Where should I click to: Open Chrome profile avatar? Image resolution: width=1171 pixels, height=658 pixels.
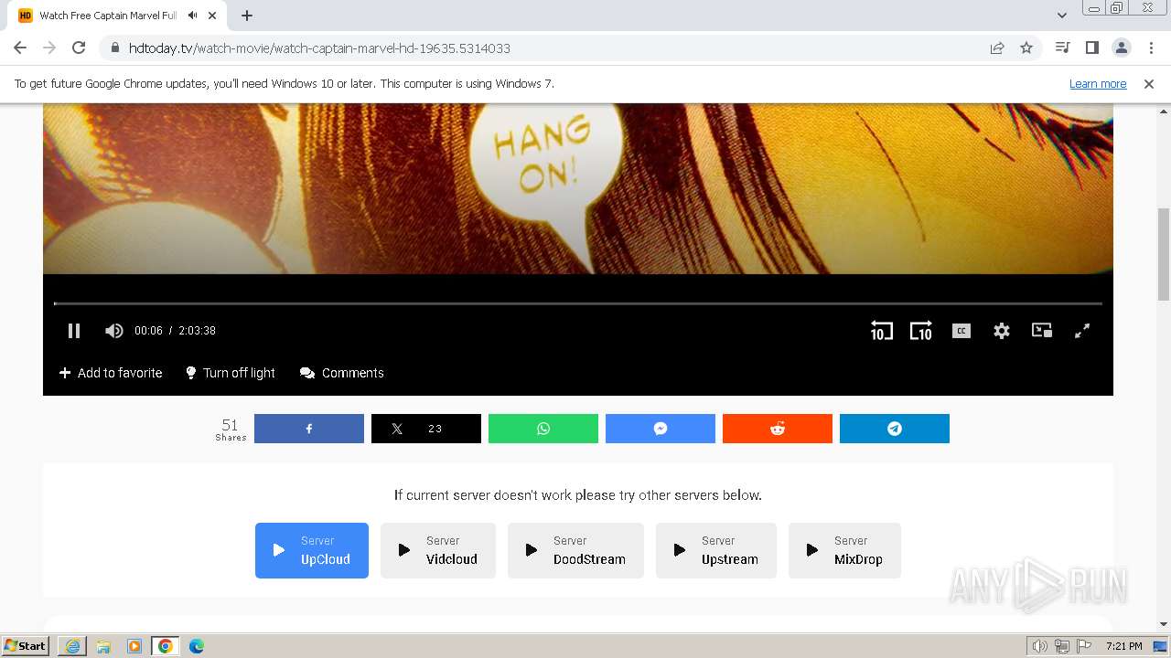(1121, 48)
